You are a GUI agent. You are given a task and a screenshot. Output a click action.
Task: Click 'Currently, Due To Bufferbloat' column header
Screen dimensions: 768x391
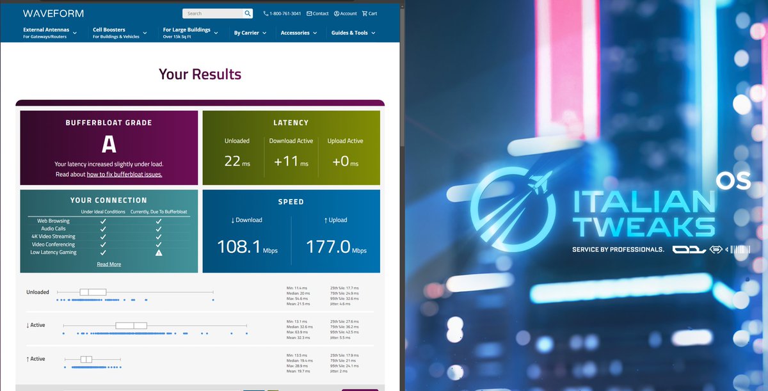[159, 212]
